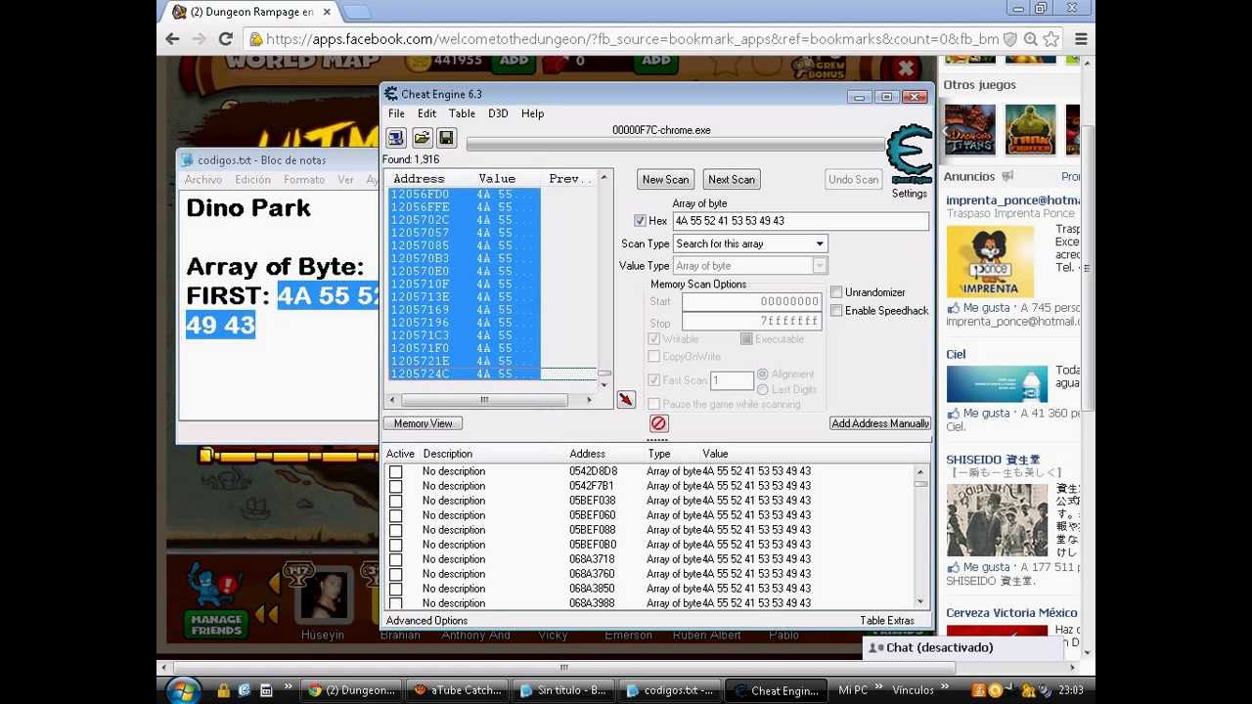
Task: Open the Table menu in Cheat Engine
Action: point(462,113)
